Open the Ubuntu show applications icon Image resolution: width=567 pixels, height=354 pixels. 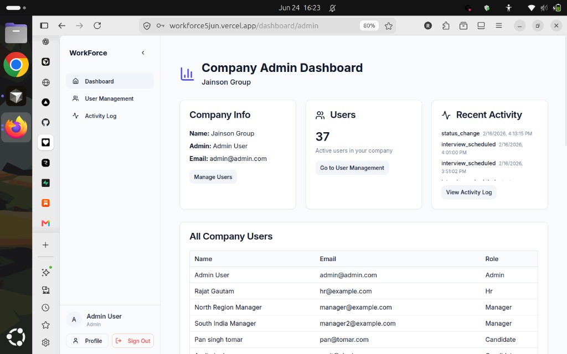click(x=16, y=337)
